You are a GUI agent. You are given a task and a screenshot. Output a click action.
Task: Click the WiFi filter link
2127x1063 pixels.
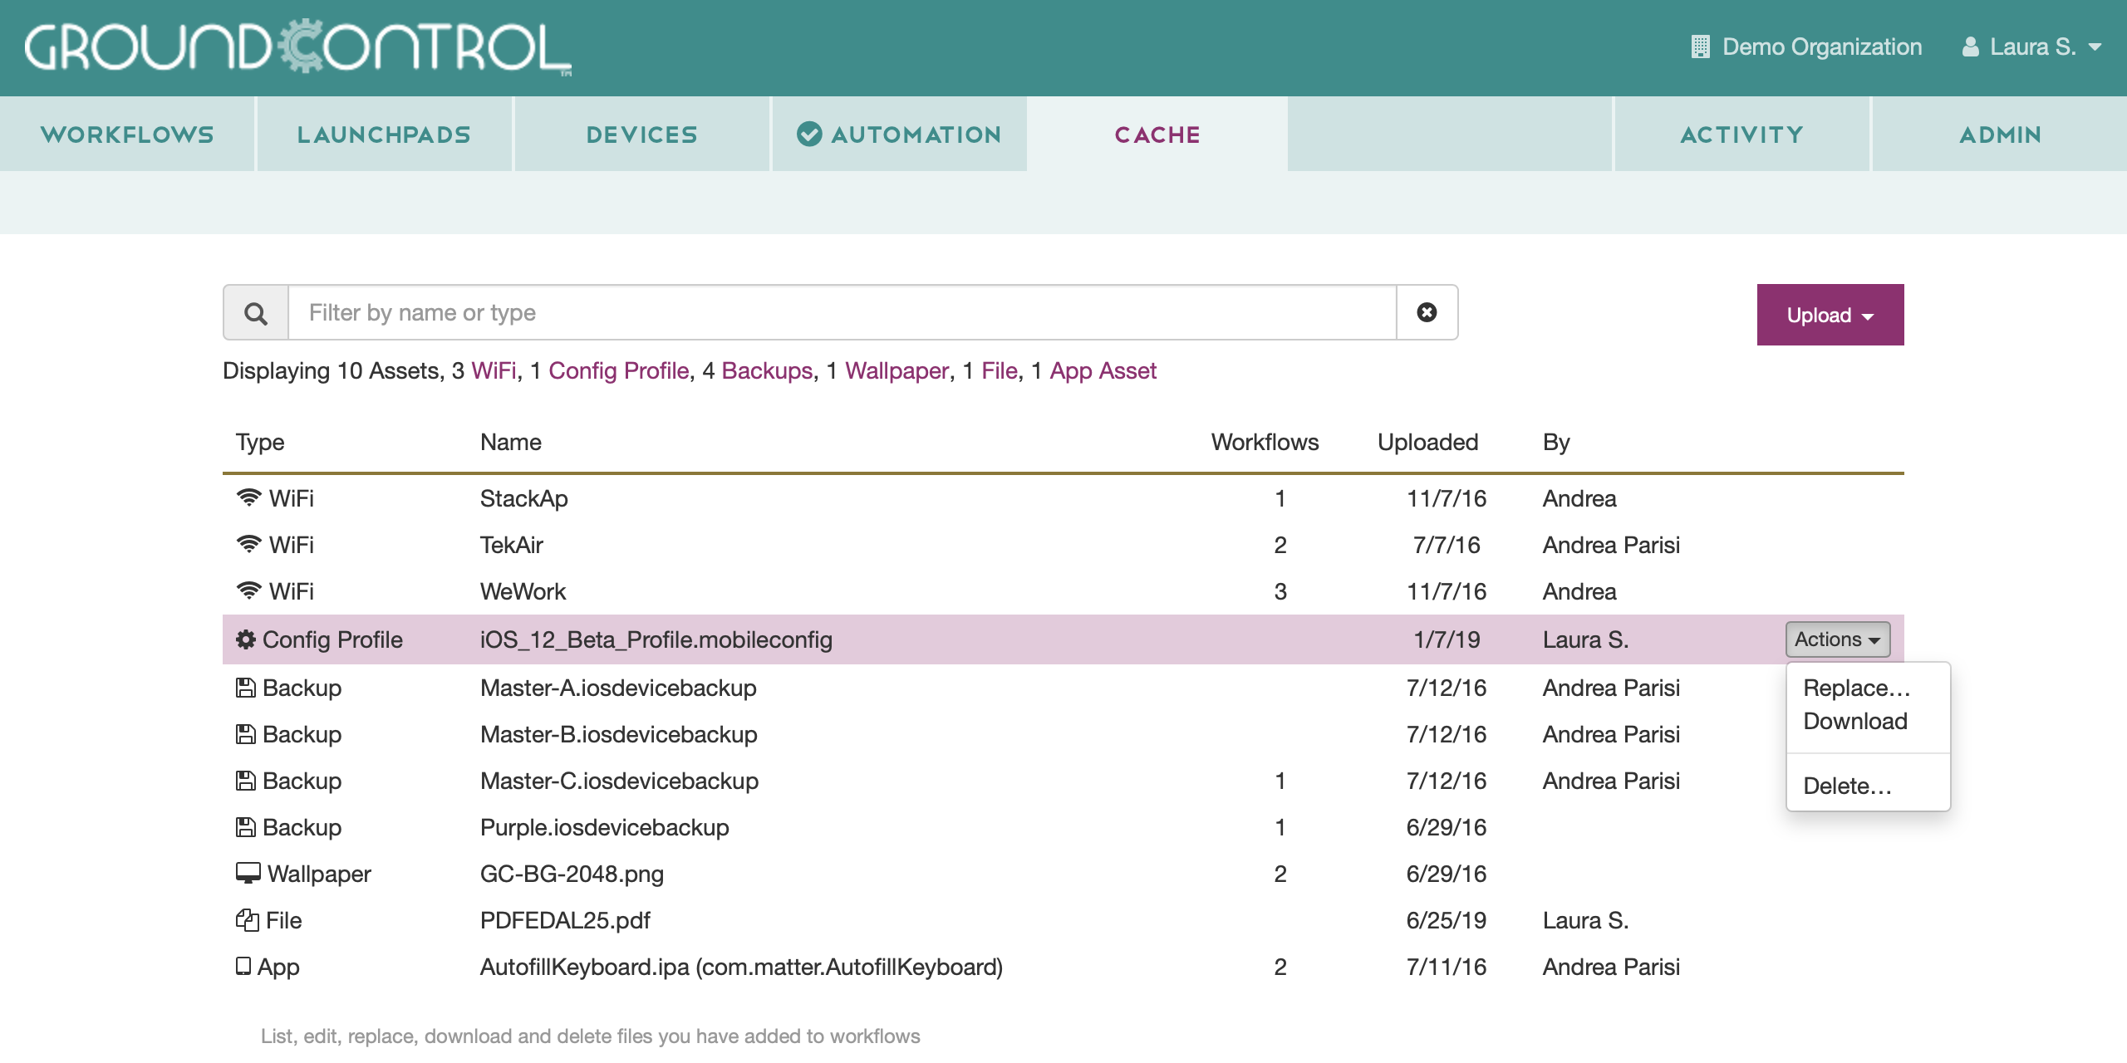(x=494, y=370)
